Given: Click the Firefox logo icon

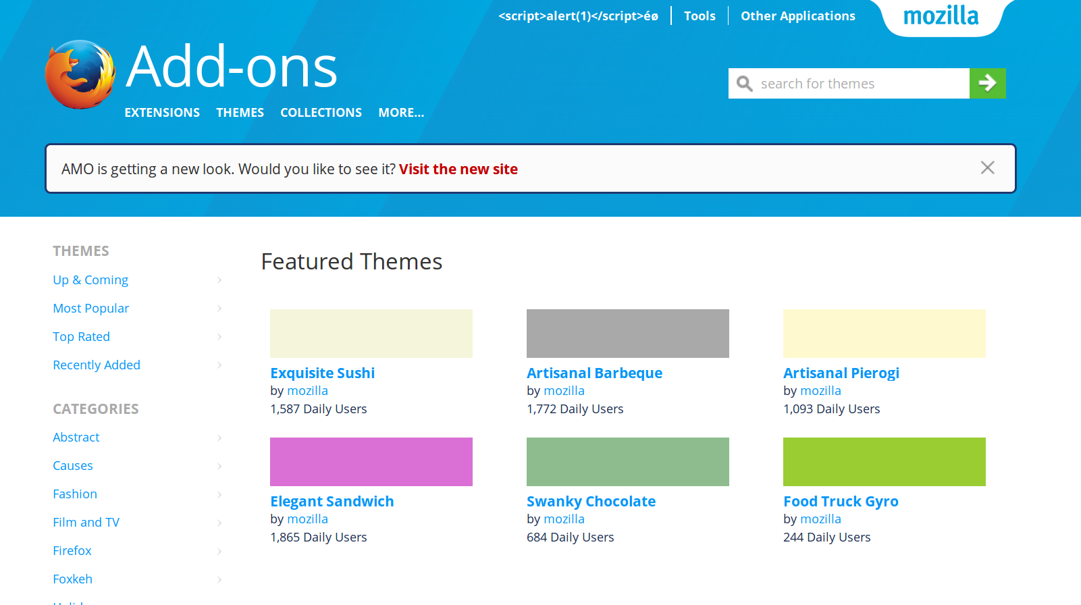Looking at the screenshot, I should [80, 74].
